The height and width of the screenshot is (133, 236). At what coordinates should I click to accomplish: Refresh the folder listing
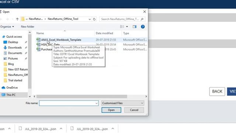[x=94, y=19]
